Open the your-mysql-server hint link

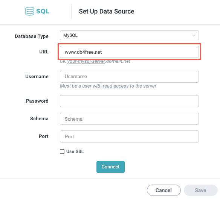[x=86, y=61]
